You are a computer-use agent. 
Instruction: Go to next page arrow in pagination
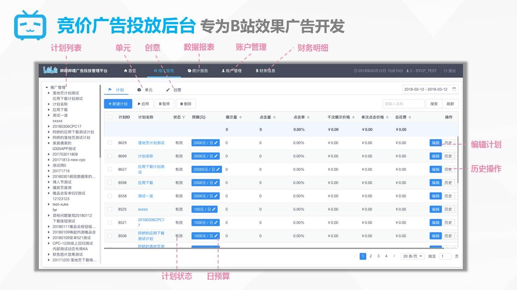point(394,256)
